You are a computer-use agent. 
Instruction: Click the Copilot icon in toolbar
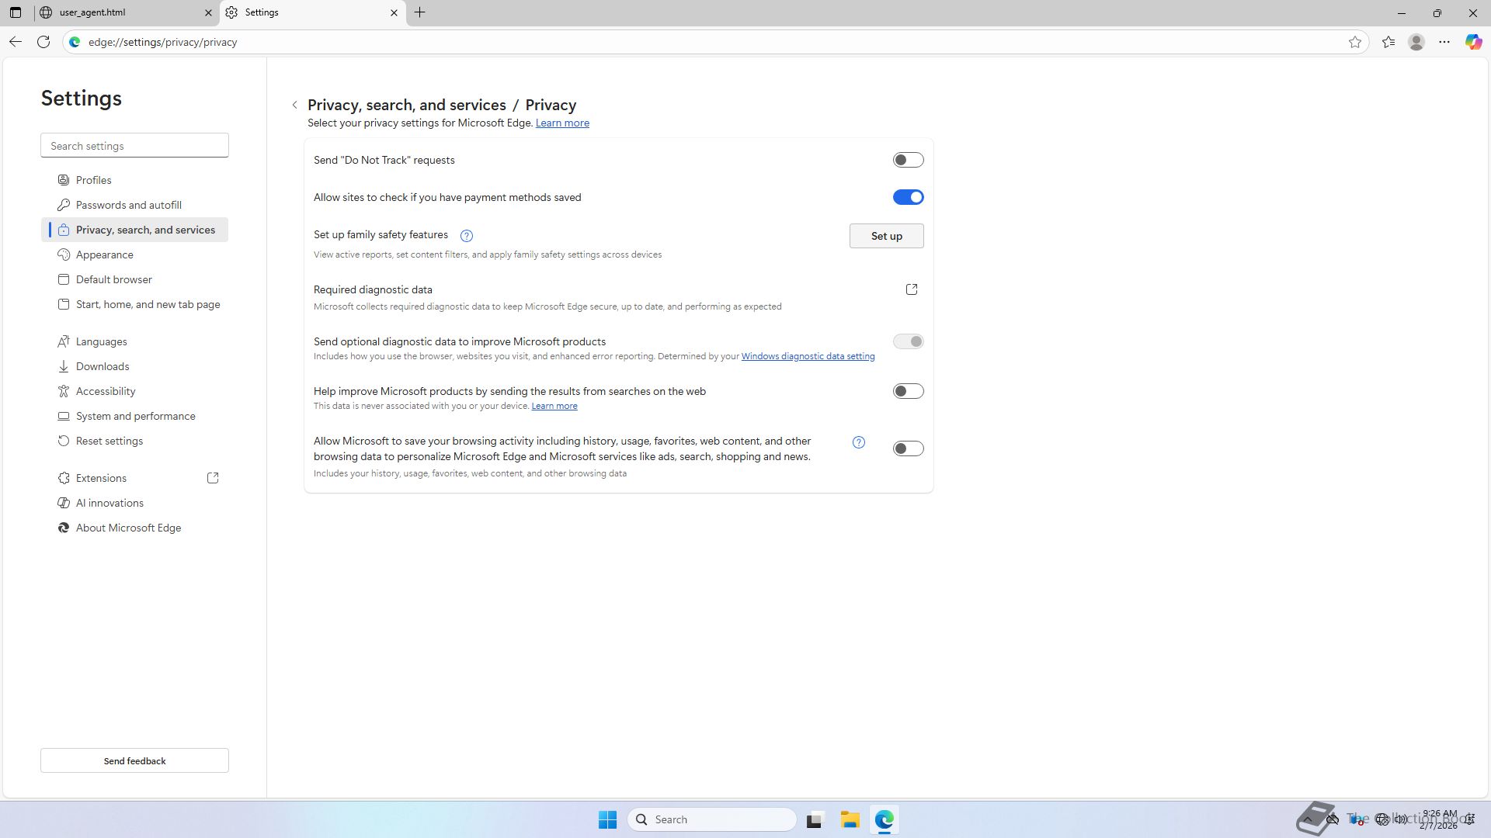(1473, 42)
